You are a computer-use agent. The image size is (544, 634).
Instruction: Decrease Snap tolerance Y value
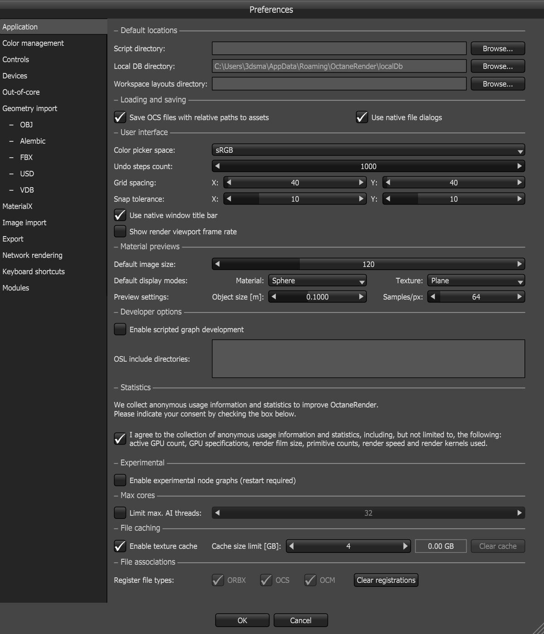(x=388, y=199)
